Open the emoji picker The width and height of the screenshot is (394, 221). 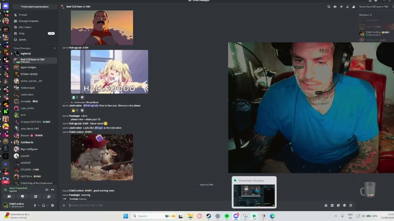pyautogui.click(x=344, y=205)
